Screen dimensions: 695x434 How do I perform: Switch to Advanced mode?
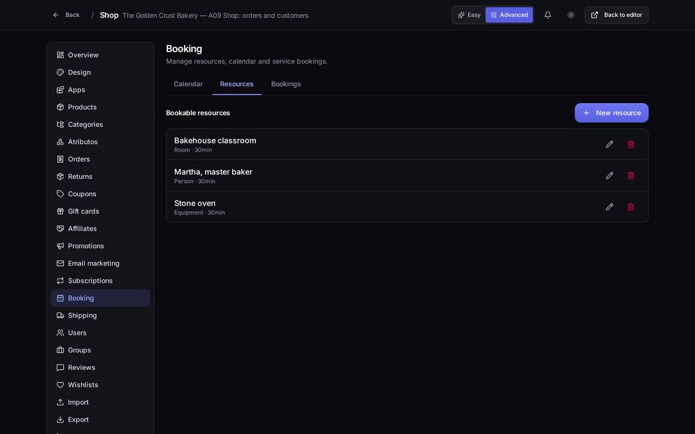(509, 15)
